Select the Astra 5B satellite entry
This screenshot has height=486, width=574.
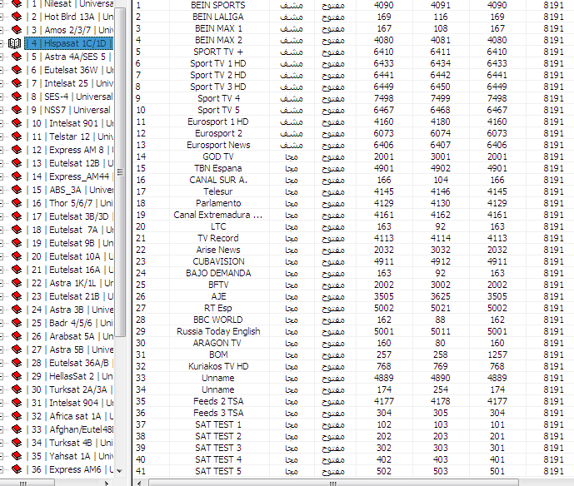coord(71,350)
